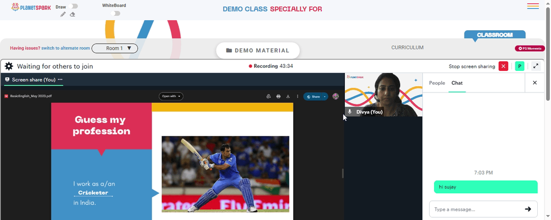Click the Google account avatar in the PDF viewer
This screenshot has width=551, height=220.
335,96
